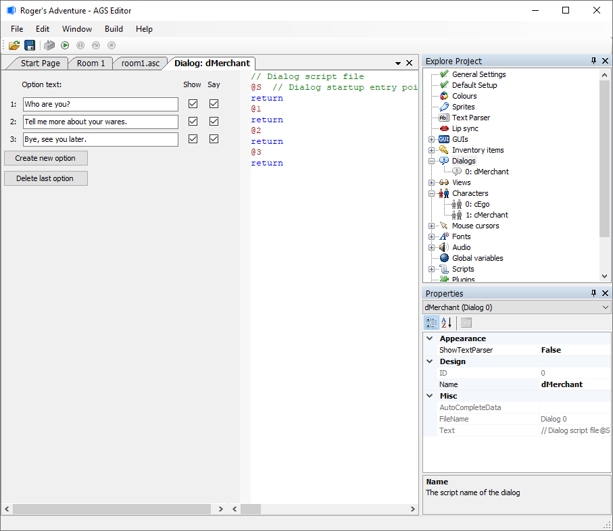Toggle Show for "Bye, see you later."
The image size is (613, 531).
(193, 138)
